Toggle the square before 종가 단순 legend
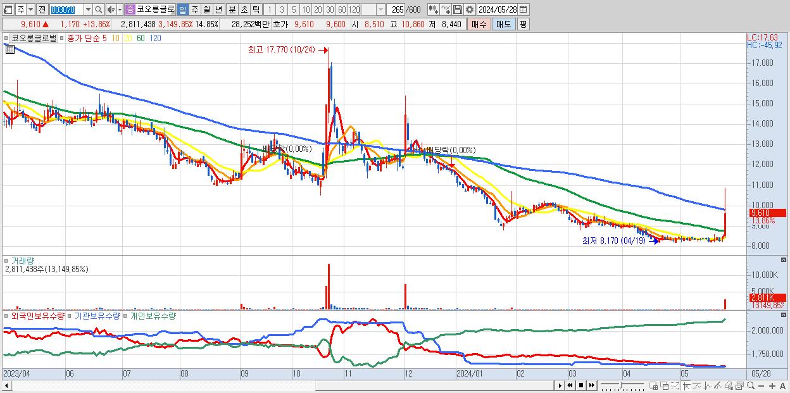 point(62,38)
